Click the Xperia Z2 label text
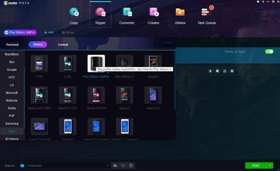The width and height of the screenshot is (280, 171). pyautogui.click(x=153, y=108)
